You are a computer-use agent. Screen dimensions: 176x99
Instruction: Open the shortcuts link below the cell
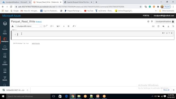pyautogui.click(x=36, y=43)
